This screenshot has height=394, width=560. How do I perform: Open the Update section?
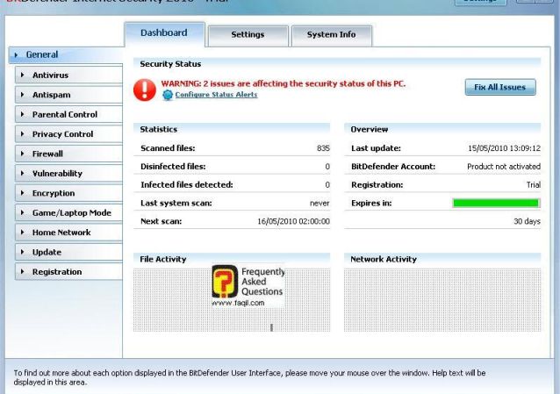coord(69,252)
